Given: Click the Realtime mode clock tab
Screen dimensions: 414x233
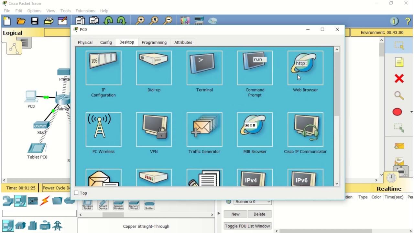Looking at the screenshot, I should tap(391, 178).
